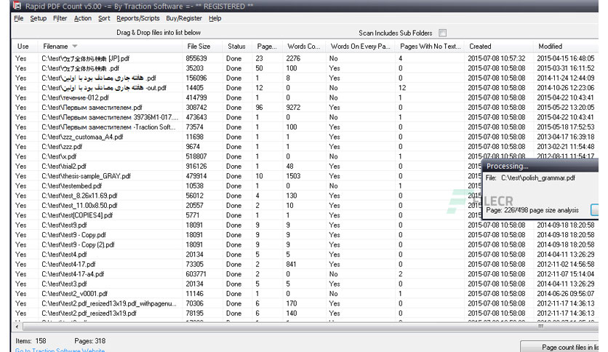
Task: Open the Setup menu
Action: pyautogui.click(x=38, y=18)
